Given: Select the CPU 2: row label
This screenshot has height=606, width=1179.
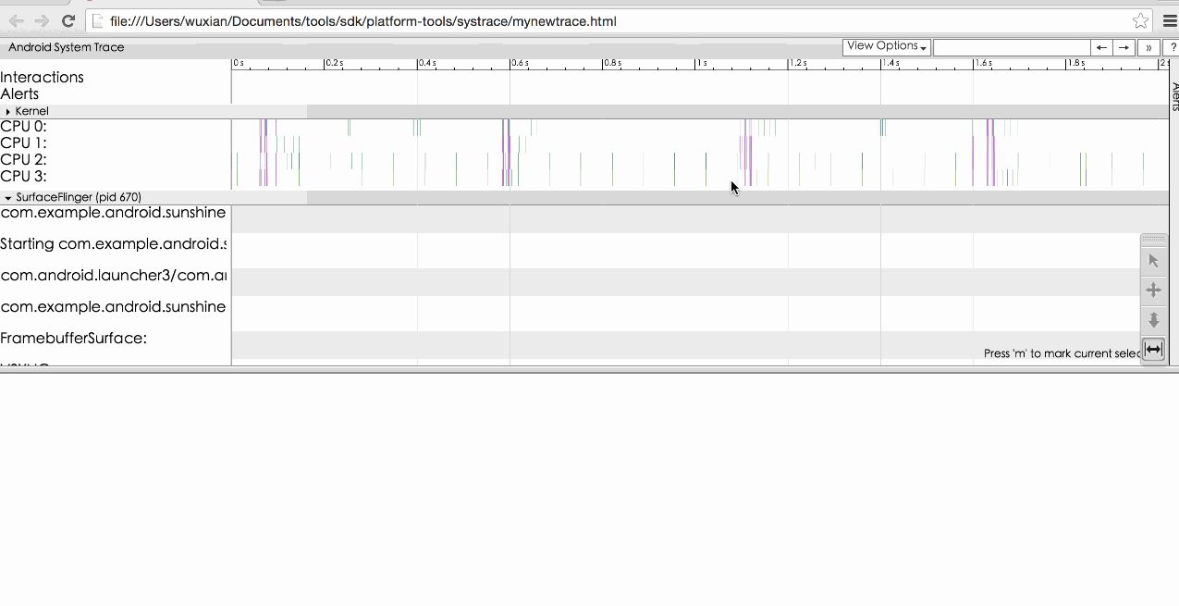Looking at the screenshot, I should click(24, 160).
